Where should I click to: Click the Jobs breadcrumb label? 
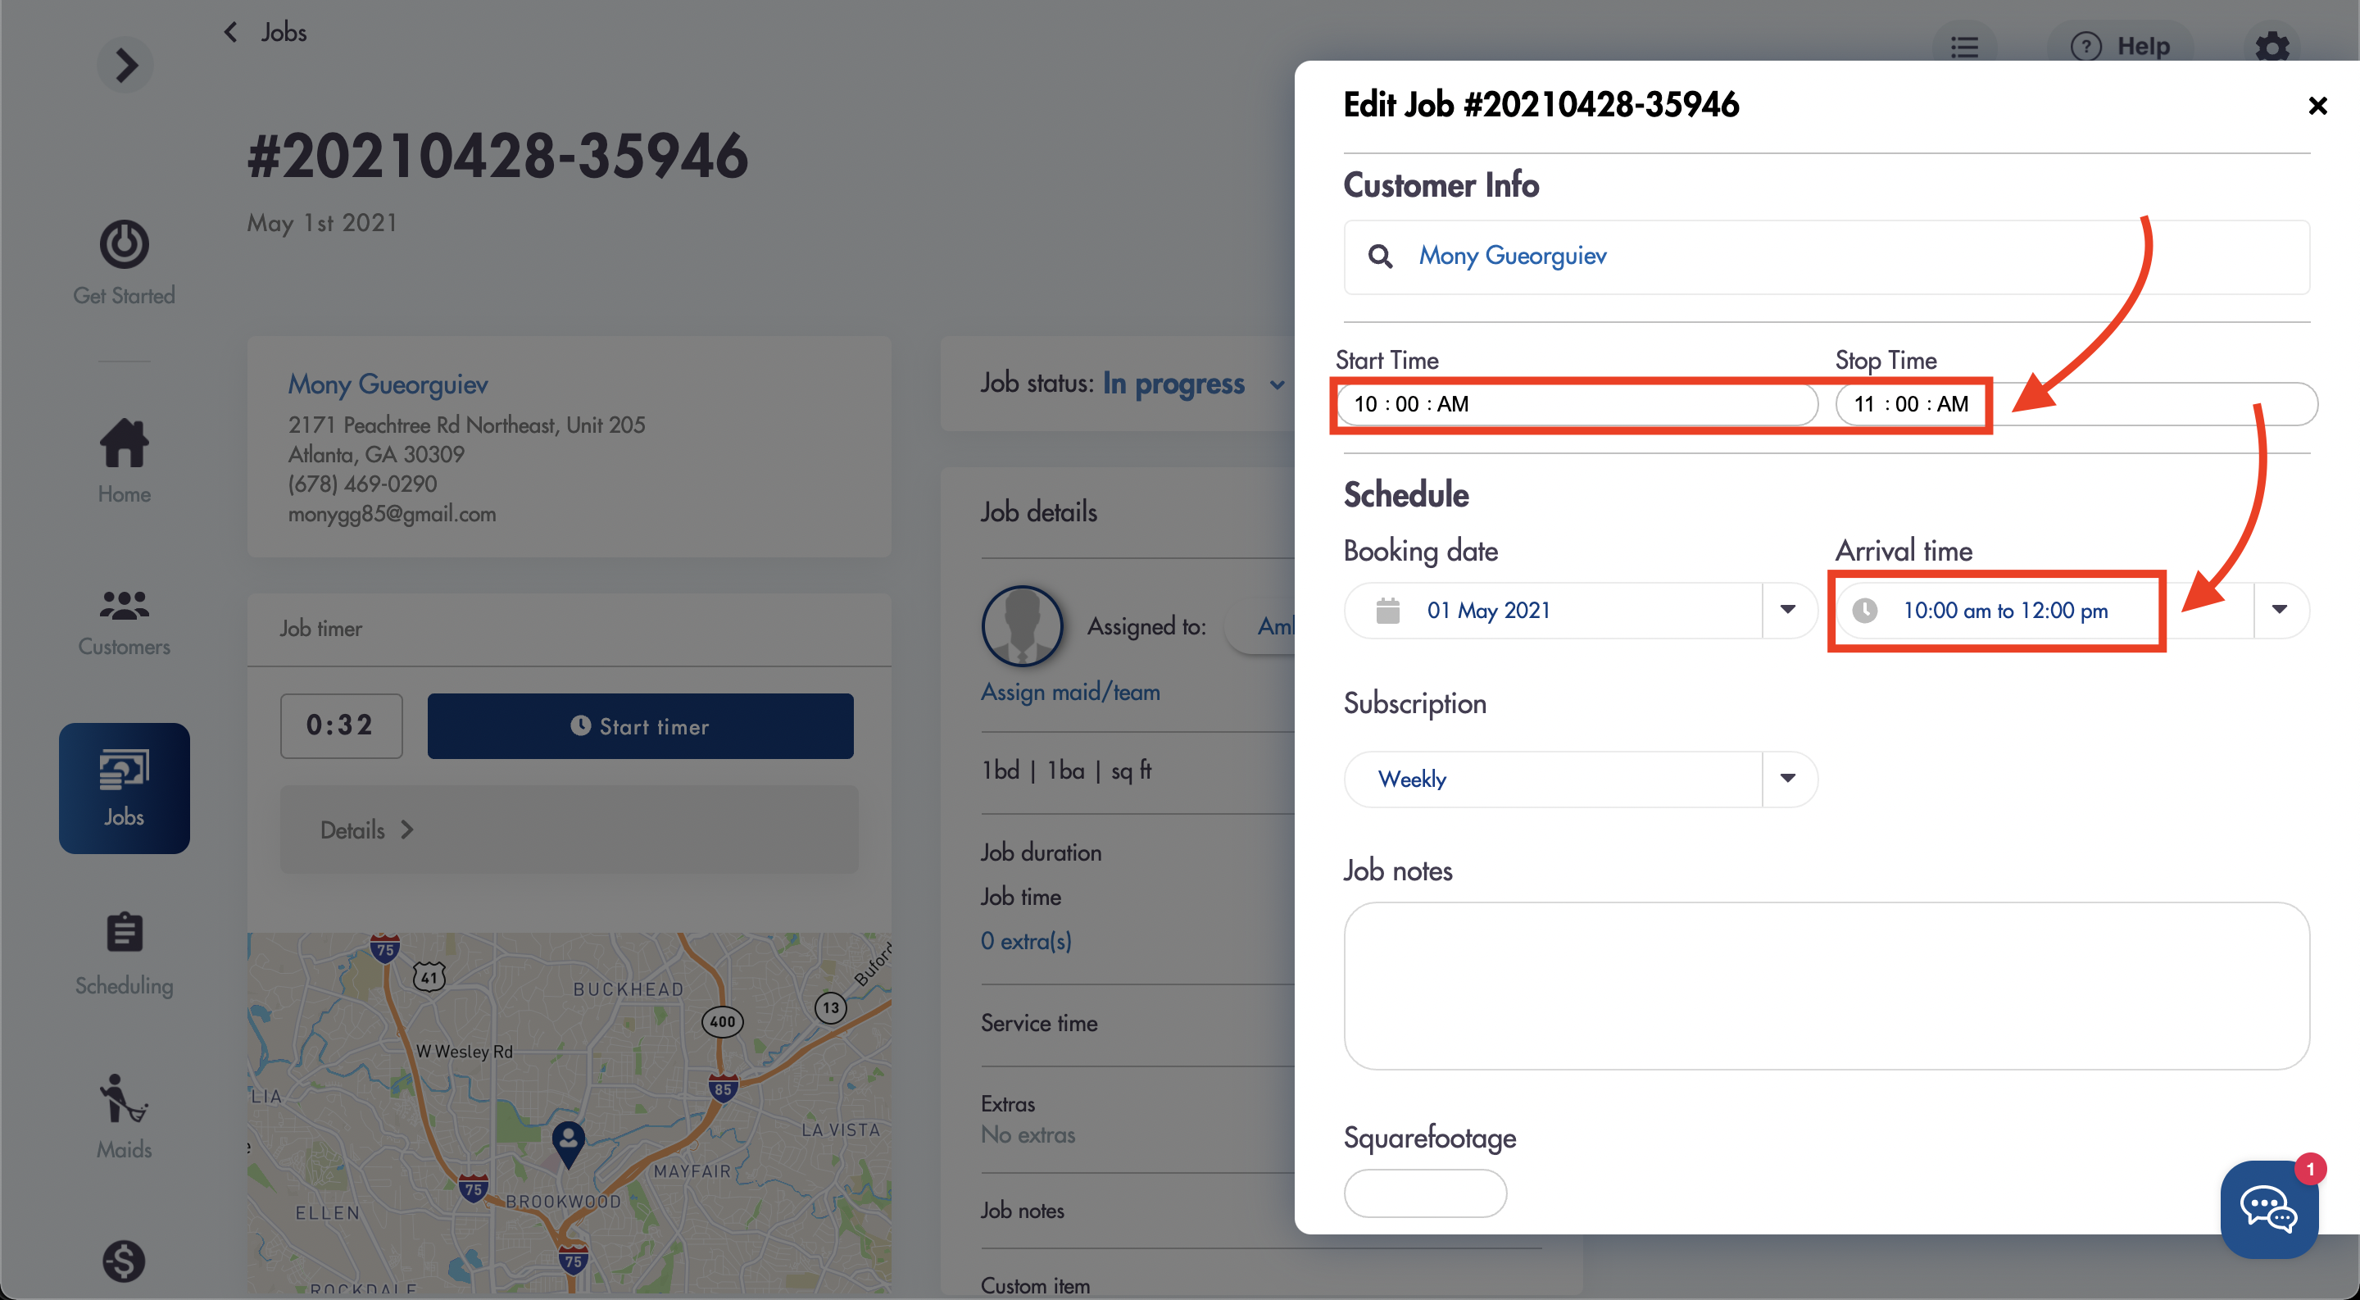[x=283, y=32]
